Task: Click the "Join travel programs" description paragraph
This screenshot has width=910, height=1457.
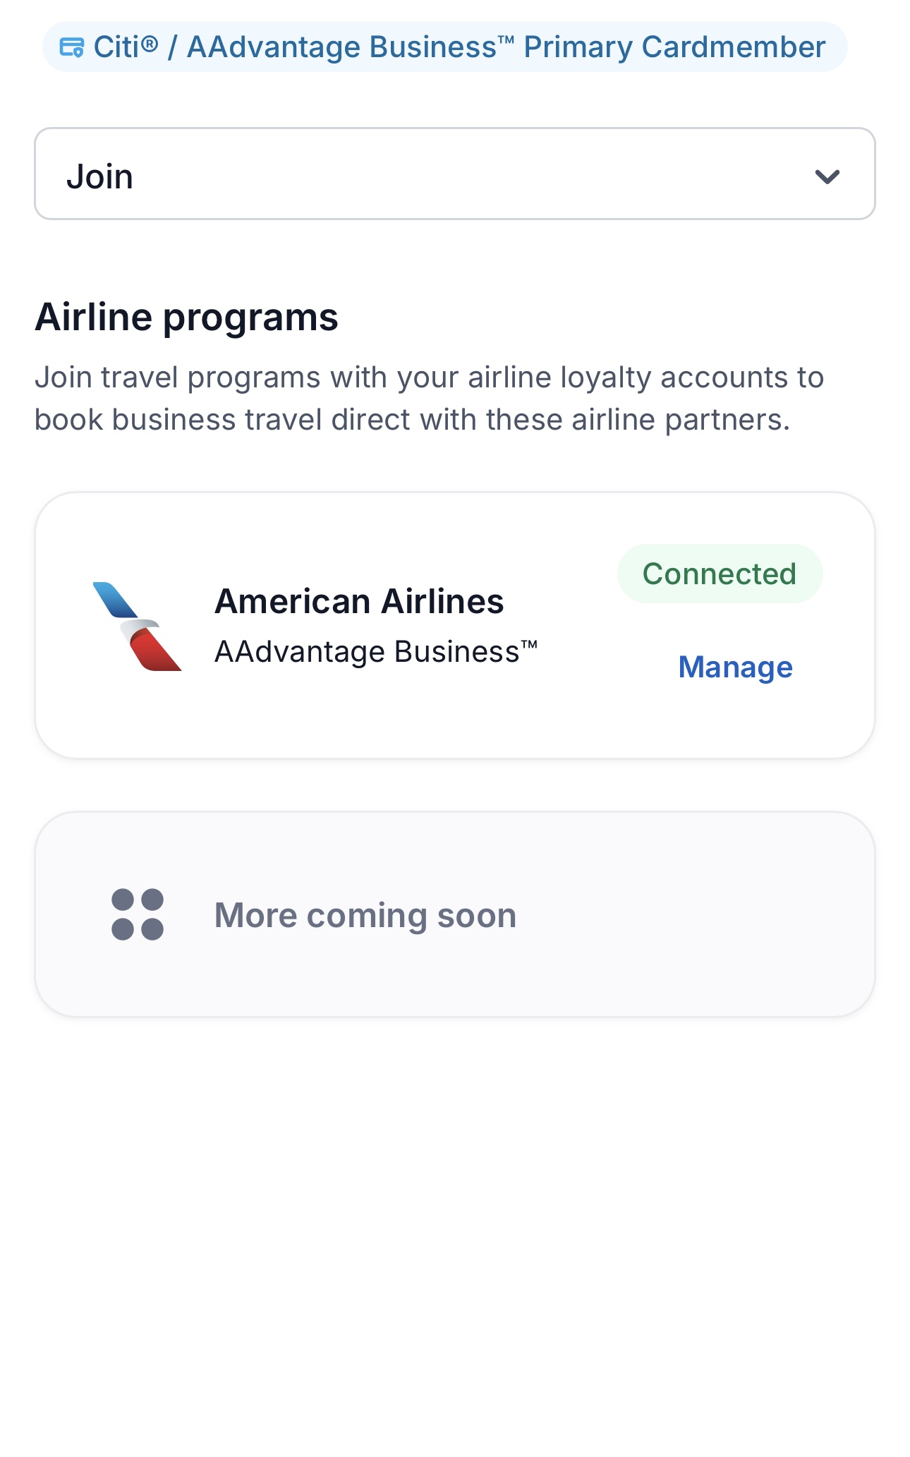Action: coord(429,398)
